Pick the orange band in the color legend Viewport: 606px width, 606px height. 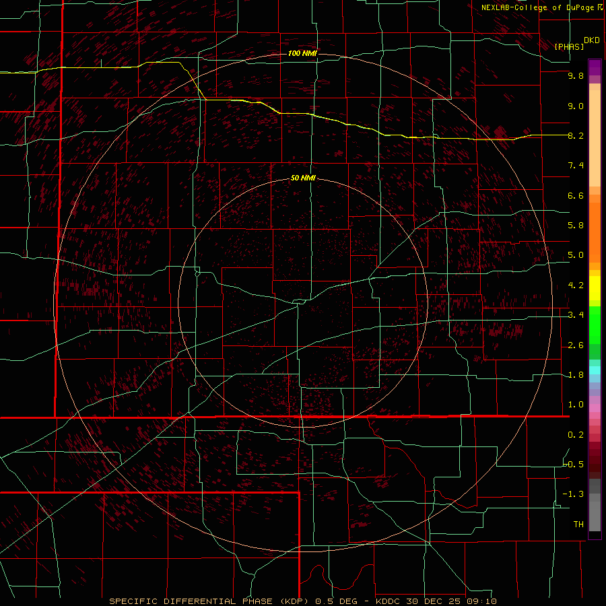[x=595, y=232]
